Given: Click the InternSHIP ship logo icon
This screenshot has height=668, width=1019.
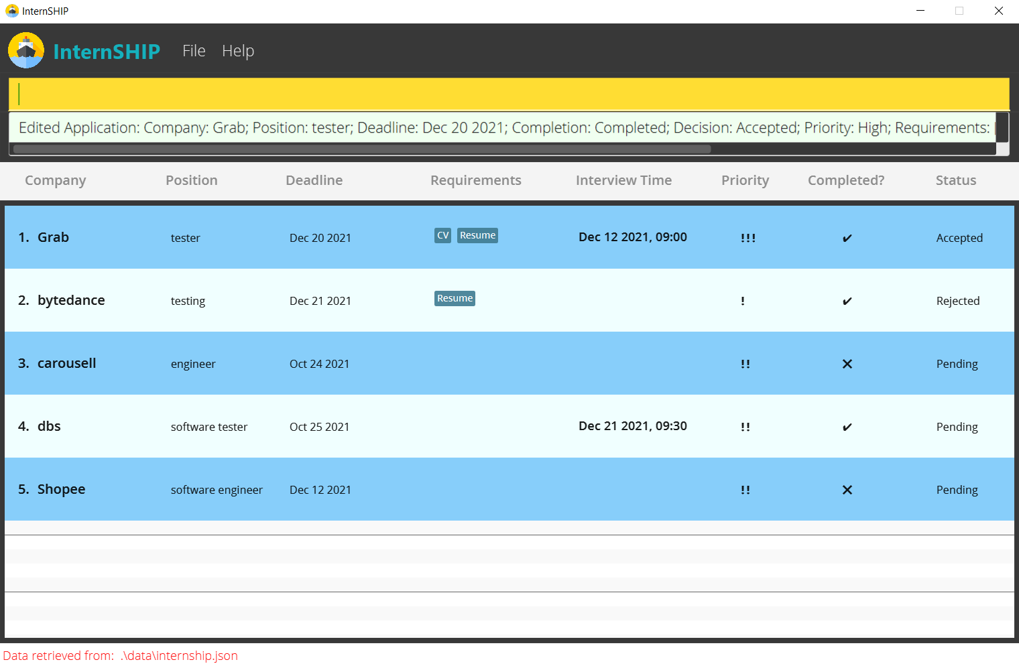Looking at the screenshot, I should tap(26, 50).
